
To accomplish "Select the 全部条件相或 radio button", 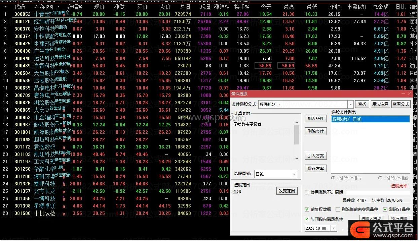I will point(380,178).
